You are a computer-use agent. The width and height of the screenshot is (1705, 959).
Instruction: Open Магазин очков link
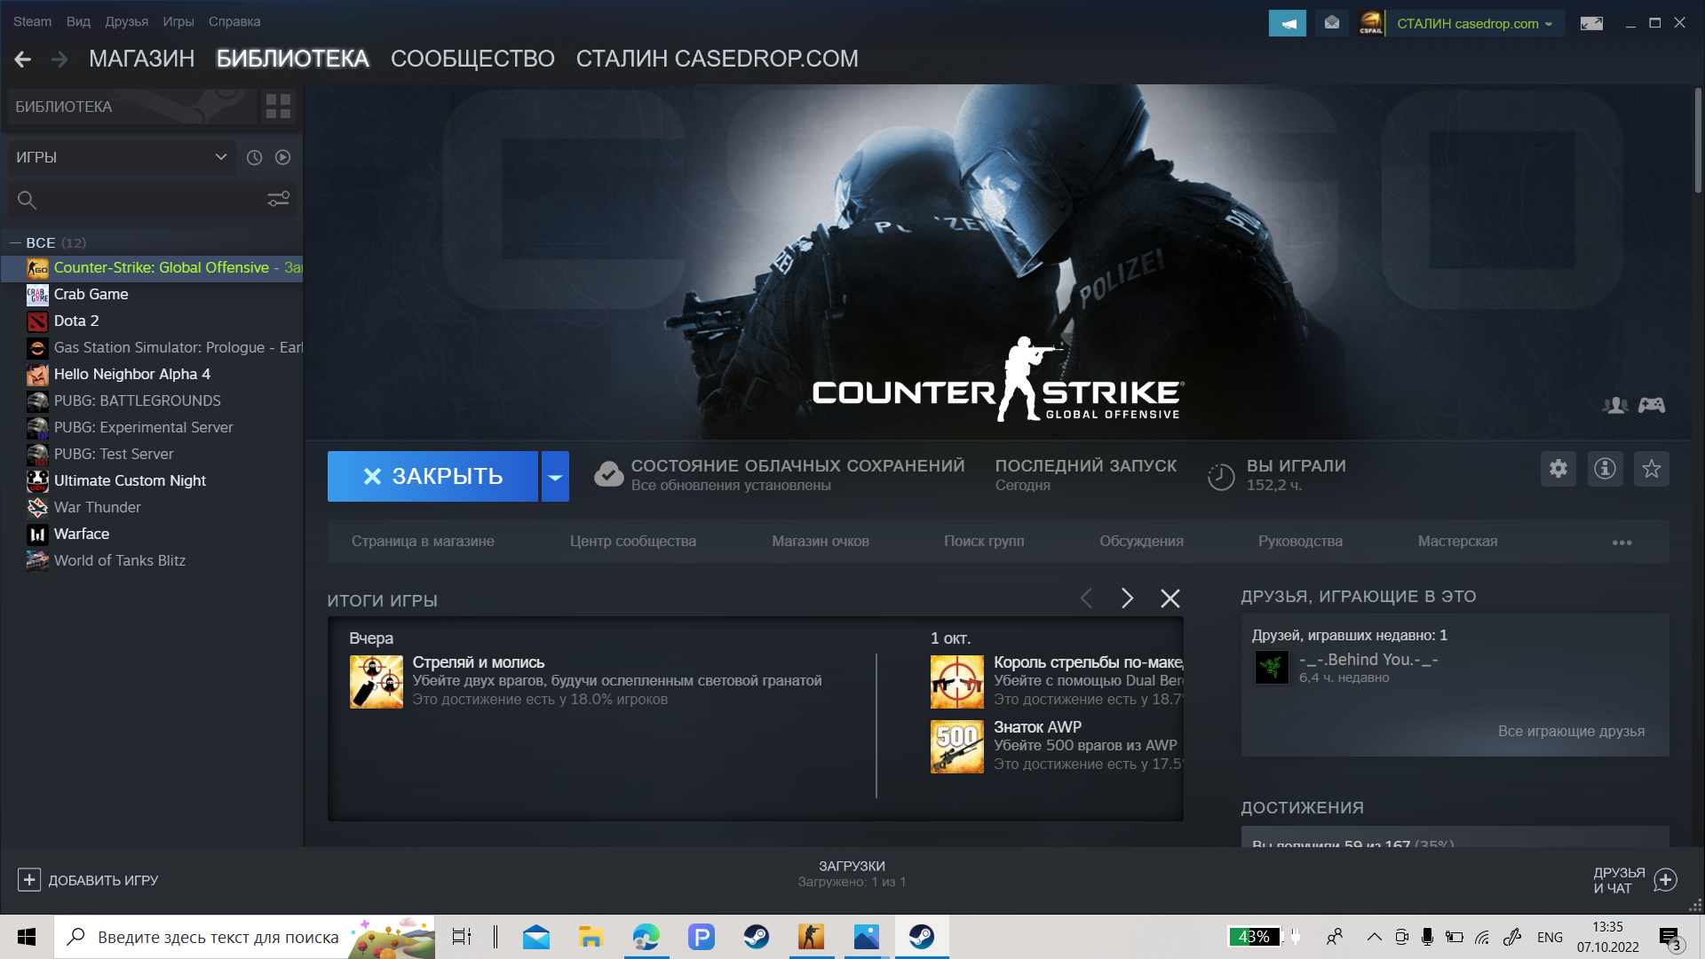(x=821, y=542)
